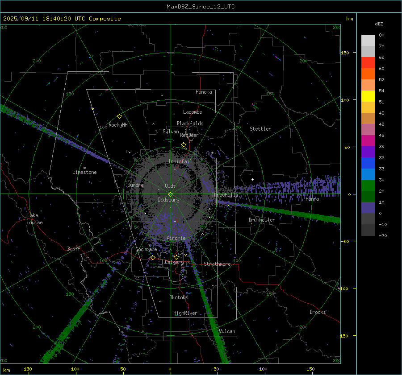Screen dimensions: 402x375
Task: Click the yellow diamond marker above Calgary label
Action: coord(176,257)
